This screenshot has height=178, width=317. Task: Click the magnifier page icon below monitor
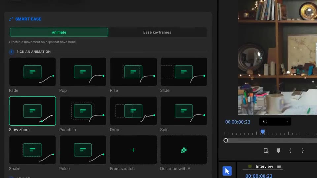click(266, 151)
